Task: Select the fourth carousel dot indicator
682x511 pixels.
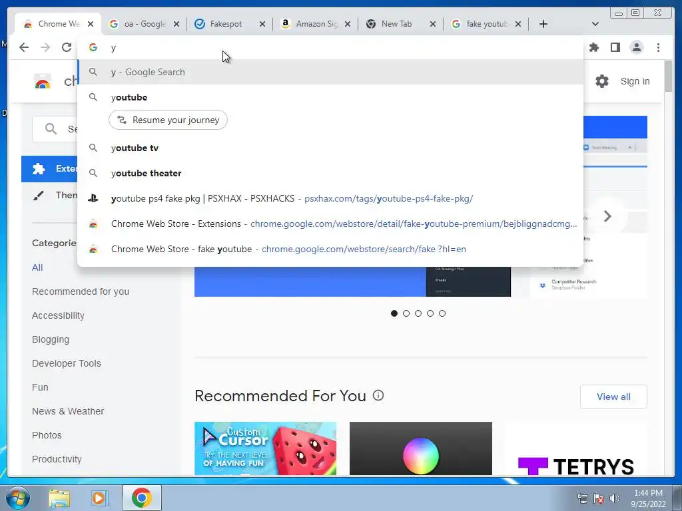Action: coord(430,313)
